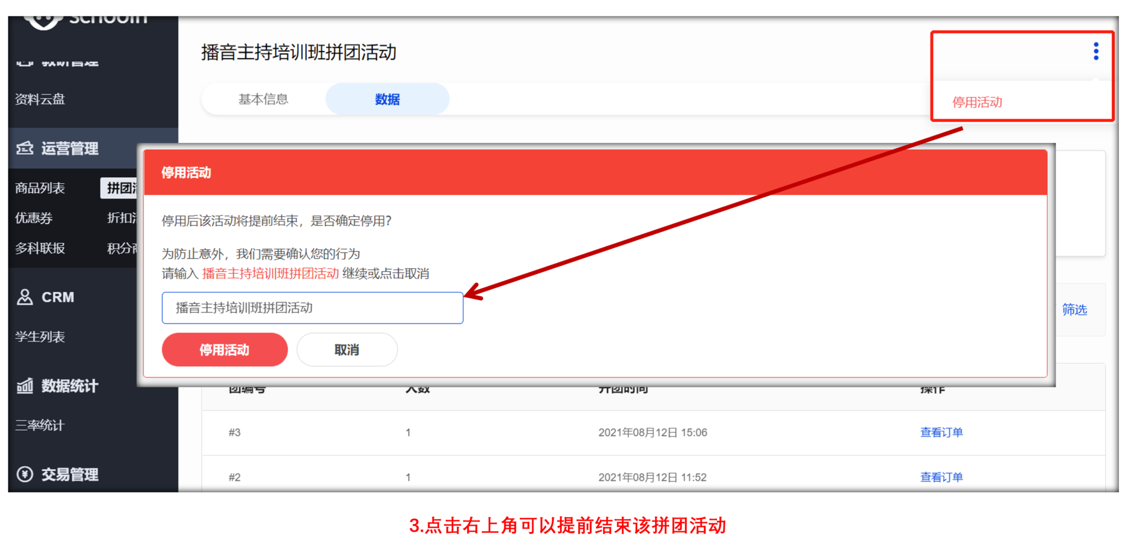The image size is (1126, 550).
Task: Switch to the 数据 tab
Action: pyautogui.click(x=387, y=99)
